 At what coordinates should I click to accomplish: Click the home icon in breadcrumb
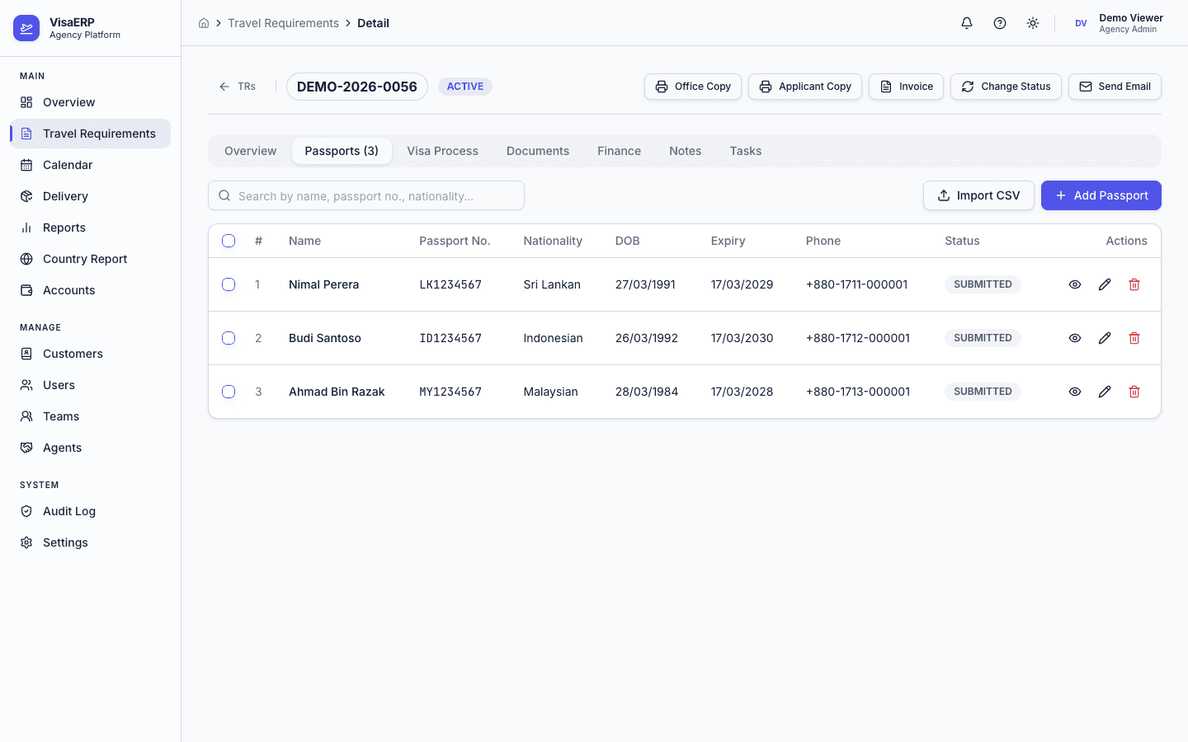pos(204,23)
